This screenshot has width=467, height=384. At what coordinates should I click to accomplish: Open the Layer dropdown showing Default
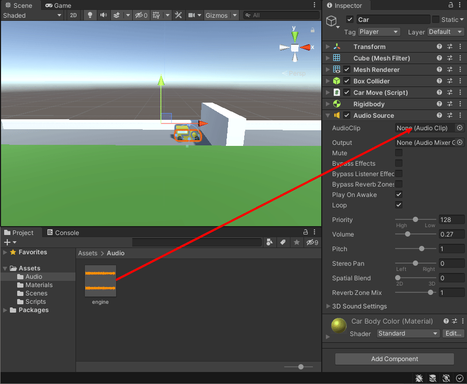click(445, 32)
